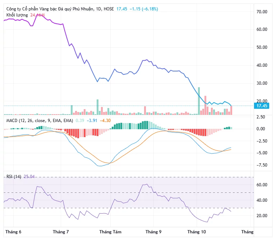The width and height of the screenshot is (276, 238).
Task: Open the 'MACD (12, 26, close, 9, EMA, EMA)' indicator legend
Action: coord(40,121)
